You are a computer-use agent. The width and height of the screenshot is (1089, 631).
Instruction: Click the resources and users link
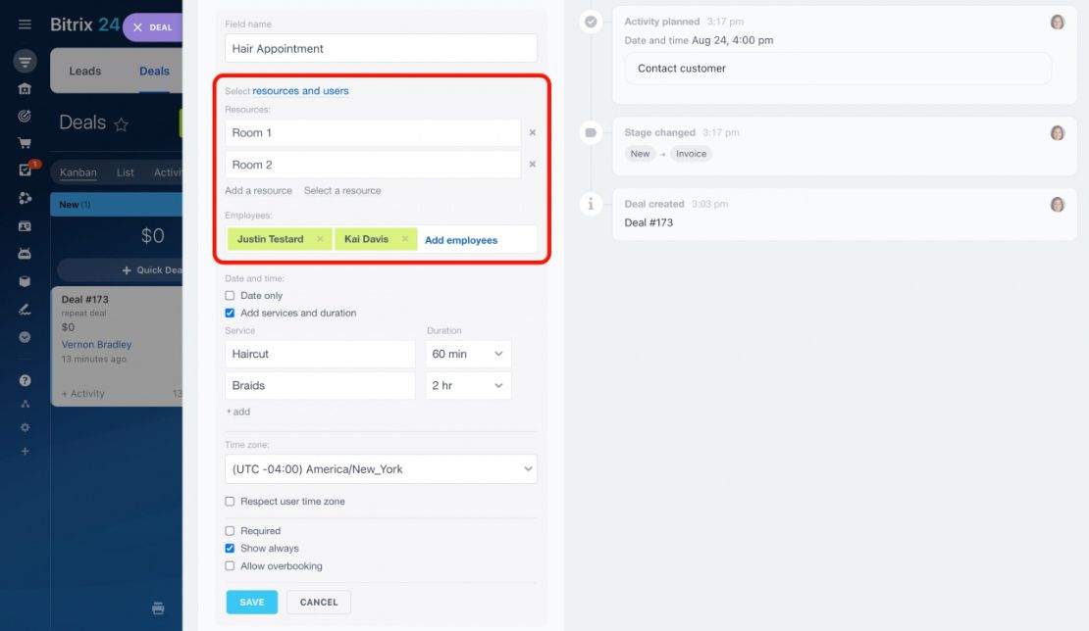(x=300, y=91)
